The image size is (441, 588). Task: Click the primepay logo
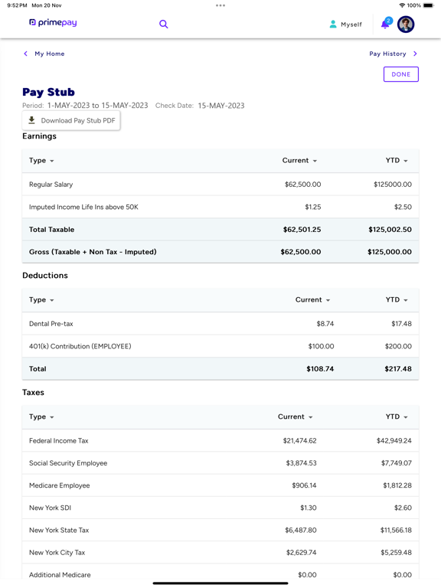tap(53, 22)
